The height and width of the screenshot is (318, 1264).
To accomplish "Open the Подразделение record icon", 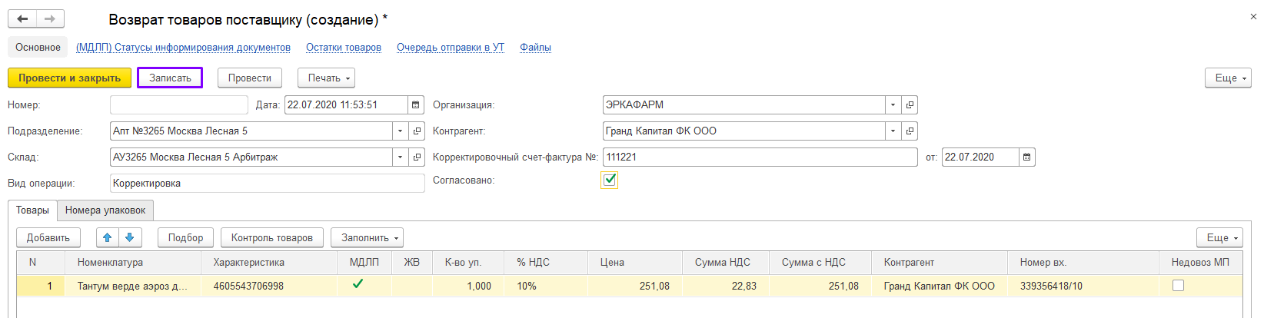I will coord(417,131).
